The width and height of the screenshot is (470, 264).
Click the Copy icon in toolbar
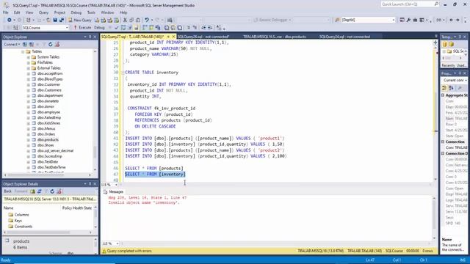(x=131, y=20)
